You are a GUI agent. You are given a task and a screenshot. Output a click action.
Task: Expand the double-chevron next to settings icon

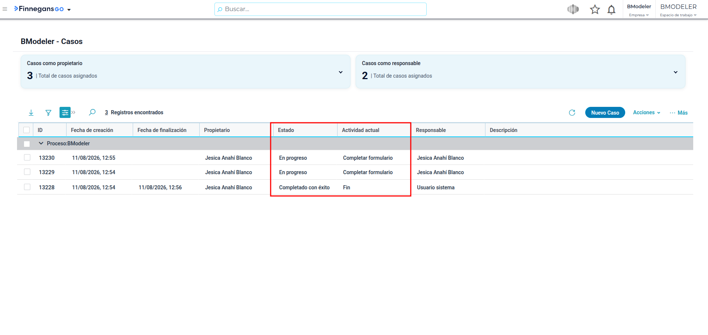point(73,112)
